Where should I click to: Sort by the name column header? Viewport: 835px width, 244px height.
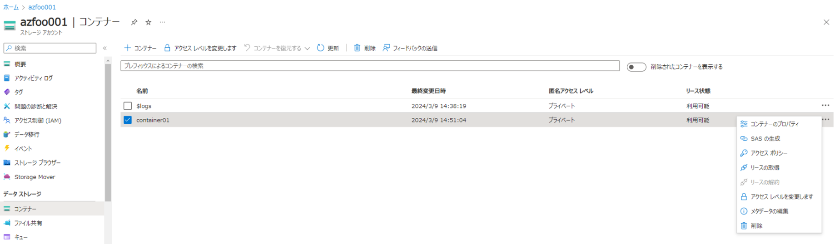142,91
